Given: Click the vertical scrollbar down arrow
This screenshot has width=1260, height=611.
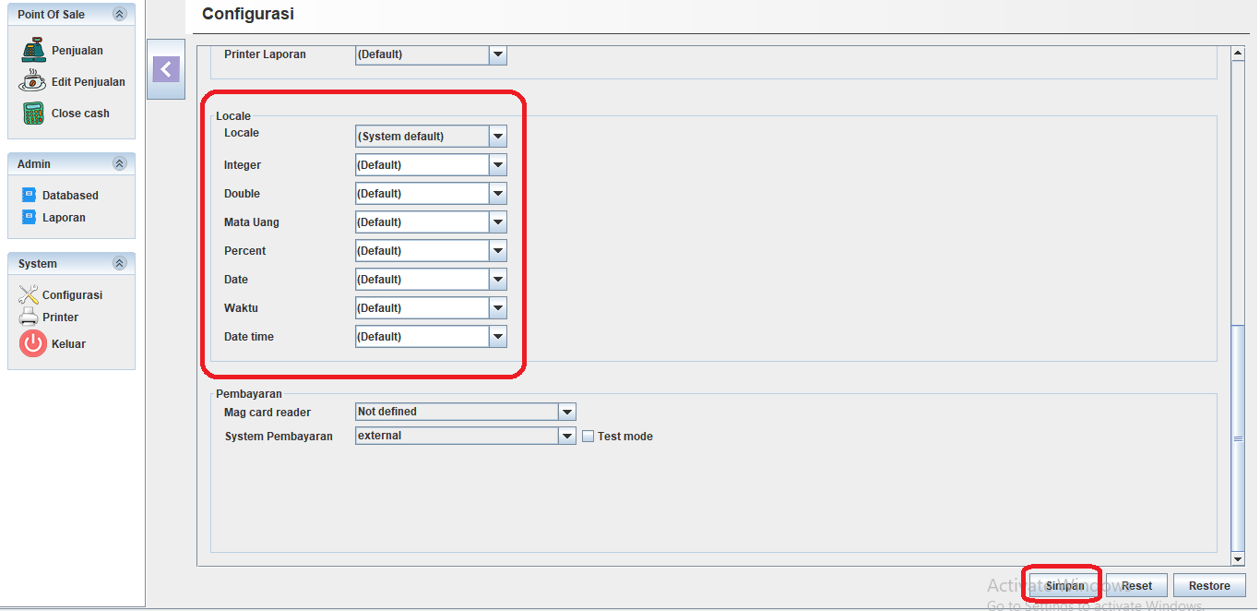Looking at the screenshot, I should (x=1238, y=558).
